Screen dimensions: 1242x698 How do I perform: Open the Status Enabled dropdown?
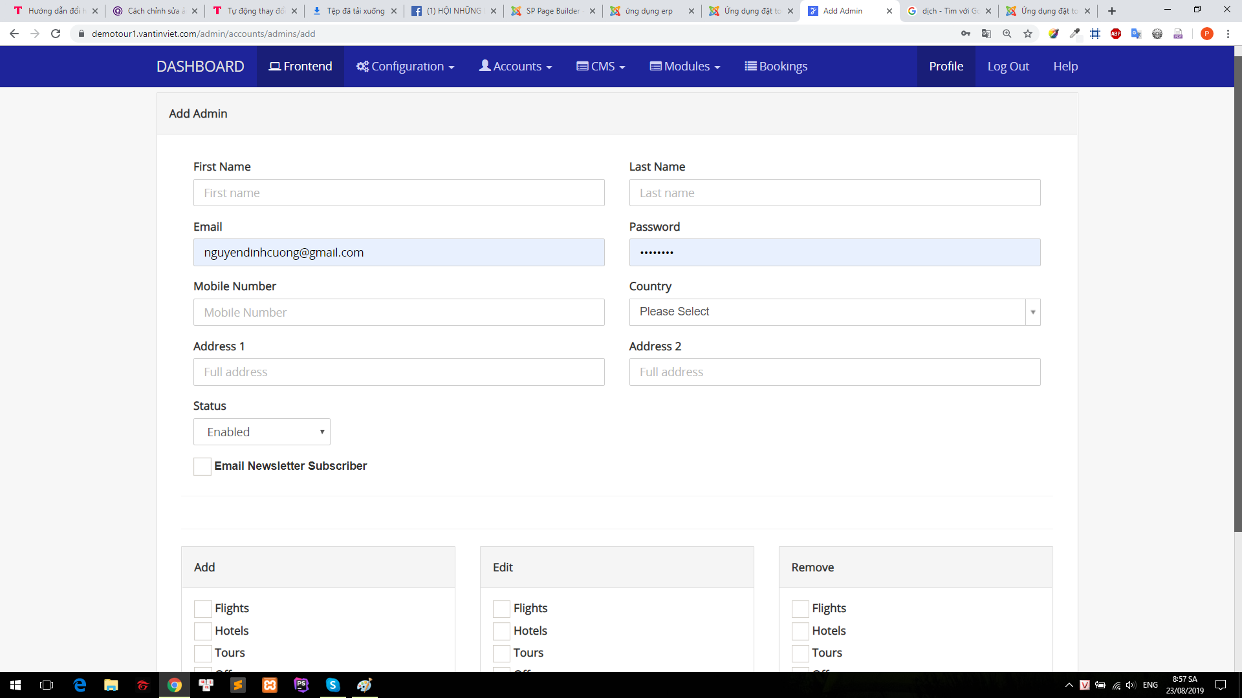tap(262, 432)
